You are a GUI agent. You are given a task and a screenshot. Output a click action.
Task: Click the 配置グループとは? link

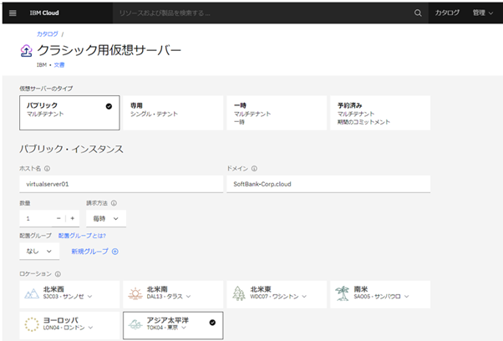[82, 236]
